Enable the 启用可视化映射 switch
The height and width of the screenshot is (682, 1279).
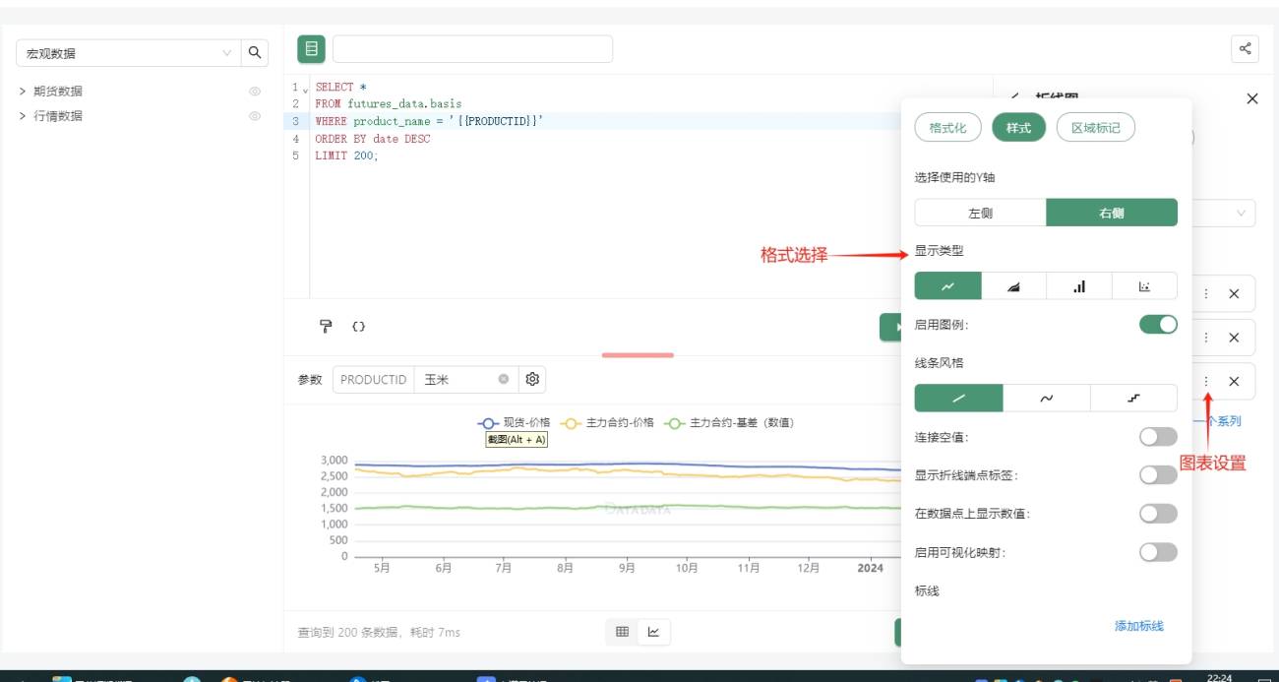[x=1158, y=552]
